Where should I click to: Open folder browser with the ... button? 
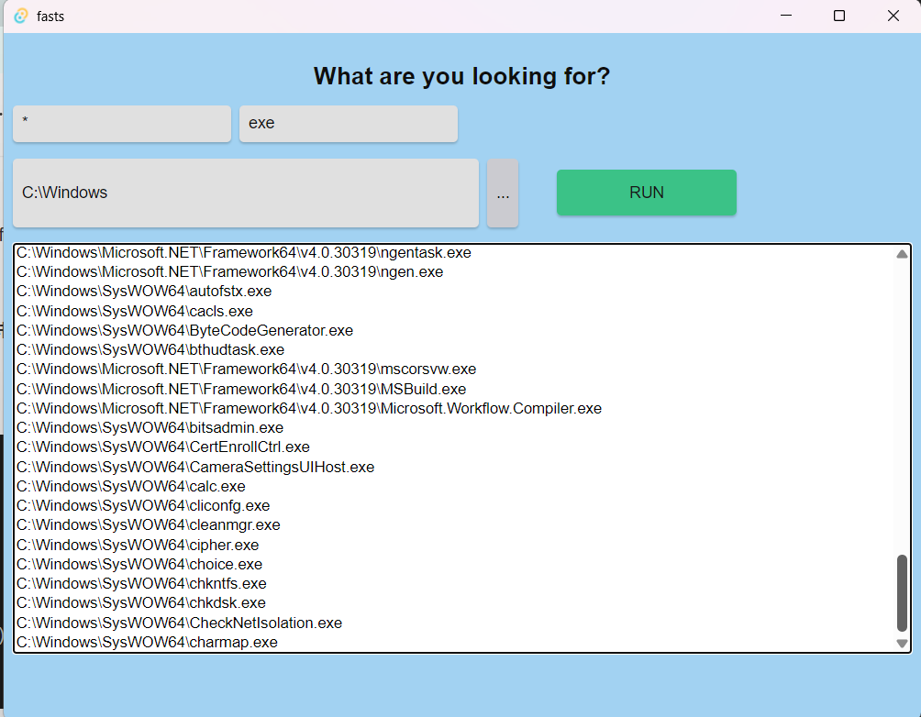coord(503,193)
